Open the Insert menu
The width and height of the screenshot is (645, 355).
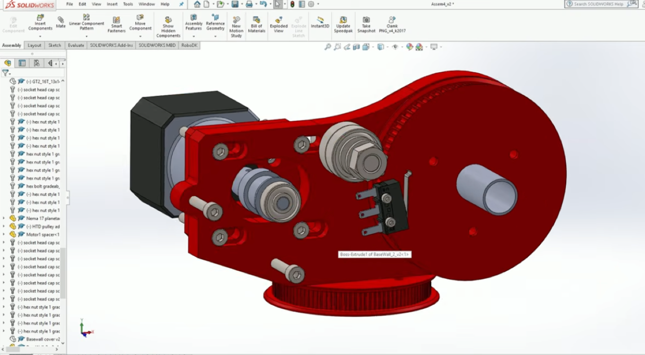click(112, 4)
